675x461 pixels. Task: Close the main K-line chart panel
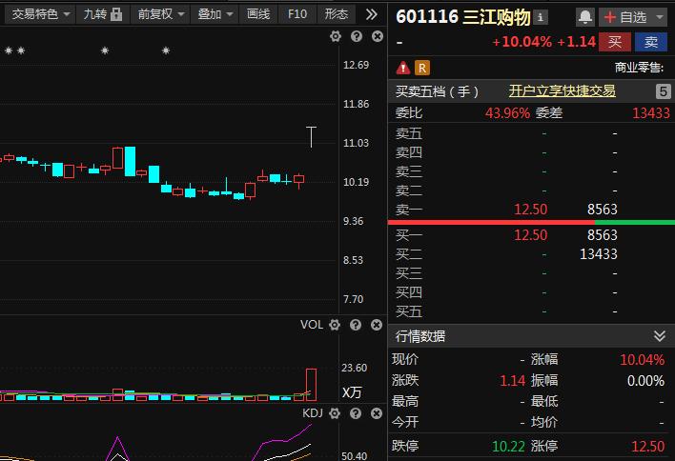tap(378, 36)
